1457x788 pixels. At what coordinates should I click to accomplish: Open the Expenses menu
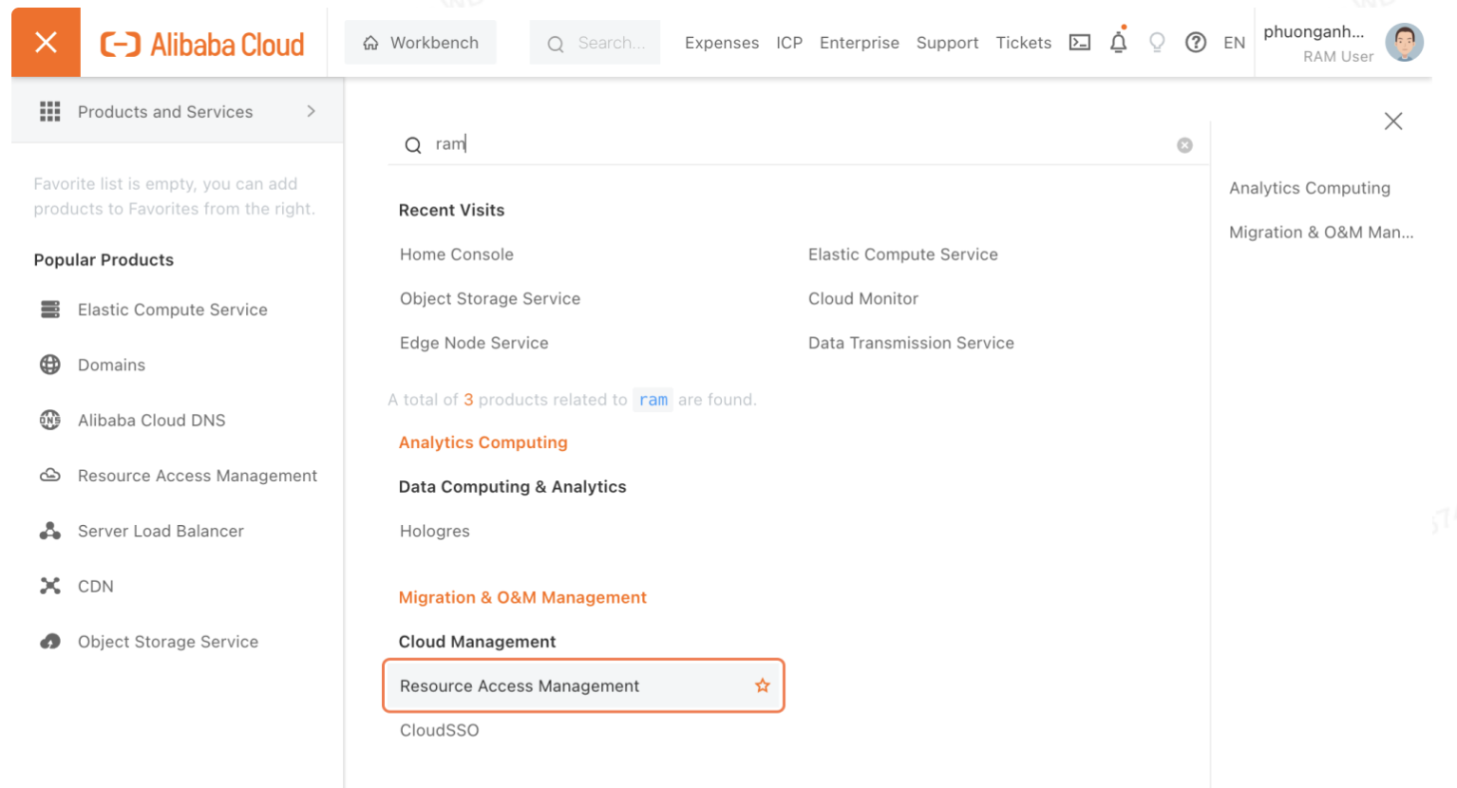click(721, 43)
